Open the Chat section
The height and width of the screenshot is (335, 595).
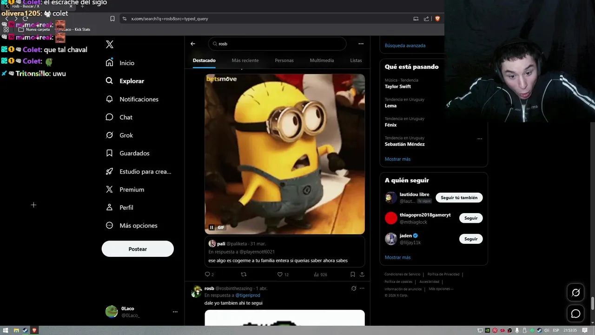pyautogui.click(x=119, y=117)
